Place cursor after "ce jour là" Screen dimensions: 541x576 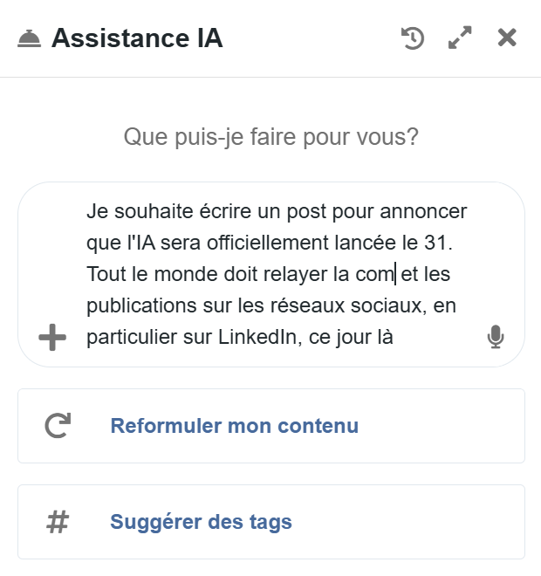pyautogui.click(x=395, y=337)
